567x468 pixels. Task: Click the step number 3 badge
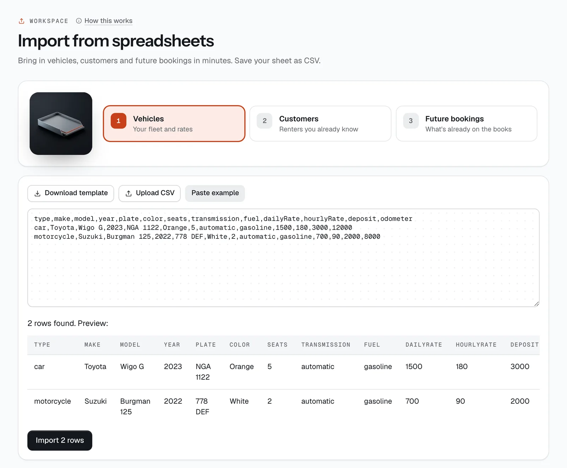coord(411,121)
